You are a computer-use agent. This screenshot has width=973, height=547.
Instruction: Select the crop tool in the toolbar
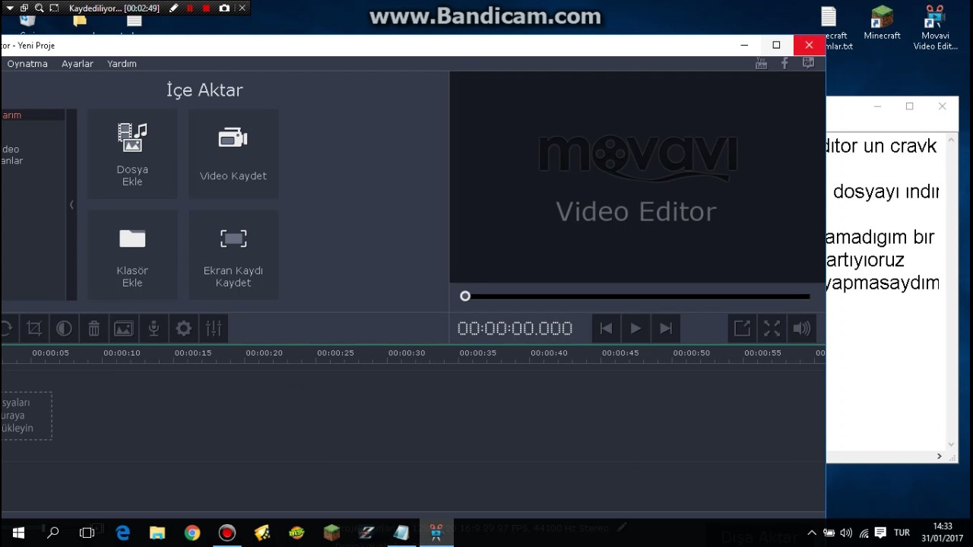pyautogui.click(x=34, y=328)
